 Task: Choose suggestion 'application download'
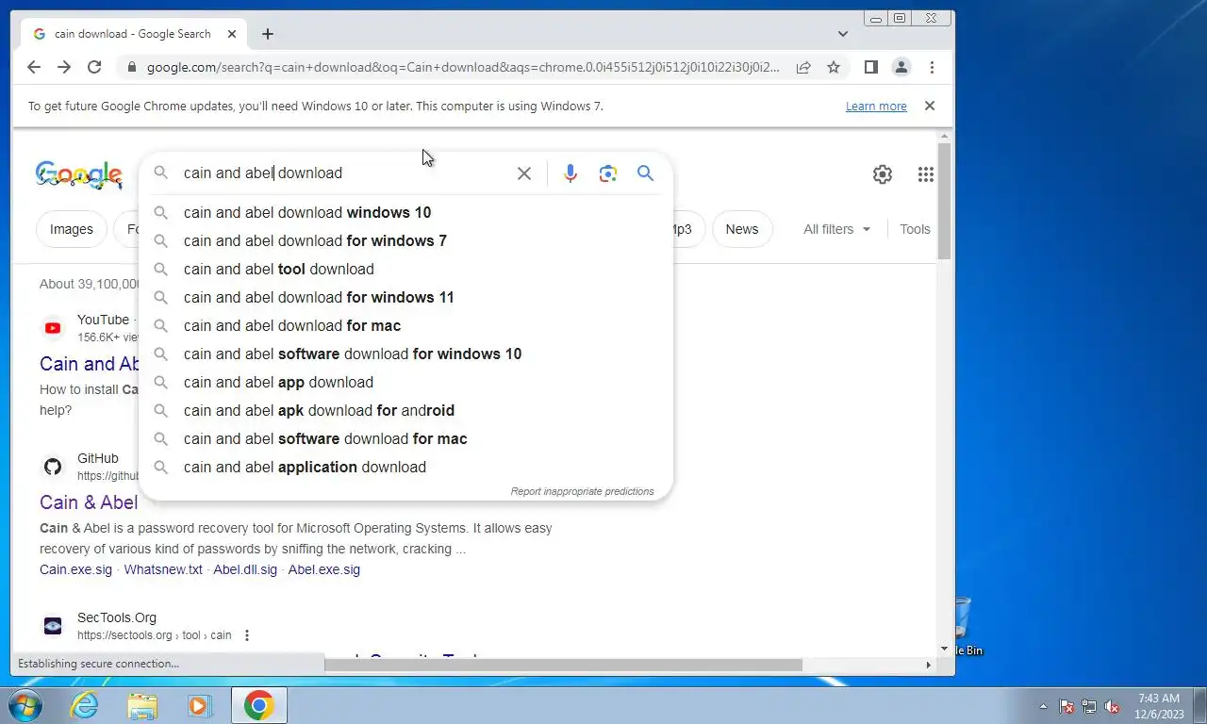(405, 467)
